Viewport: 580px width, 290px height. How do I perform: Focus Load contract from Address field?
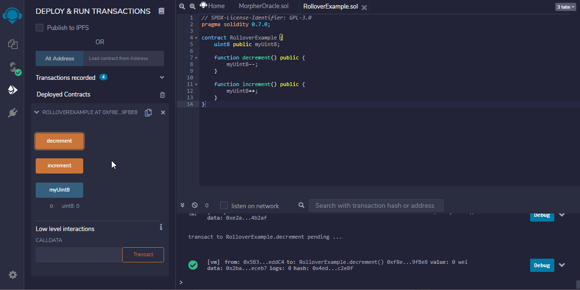tap(124, 58)
